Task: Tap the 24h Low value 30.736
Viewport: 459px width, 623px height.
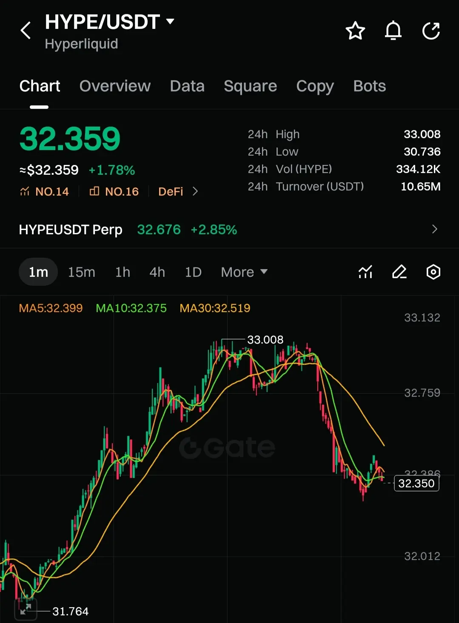Action: (422, 152)
